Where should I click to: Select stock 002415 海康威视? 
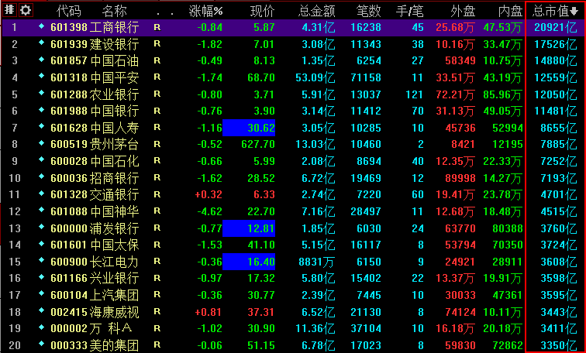tap(95, 312)
